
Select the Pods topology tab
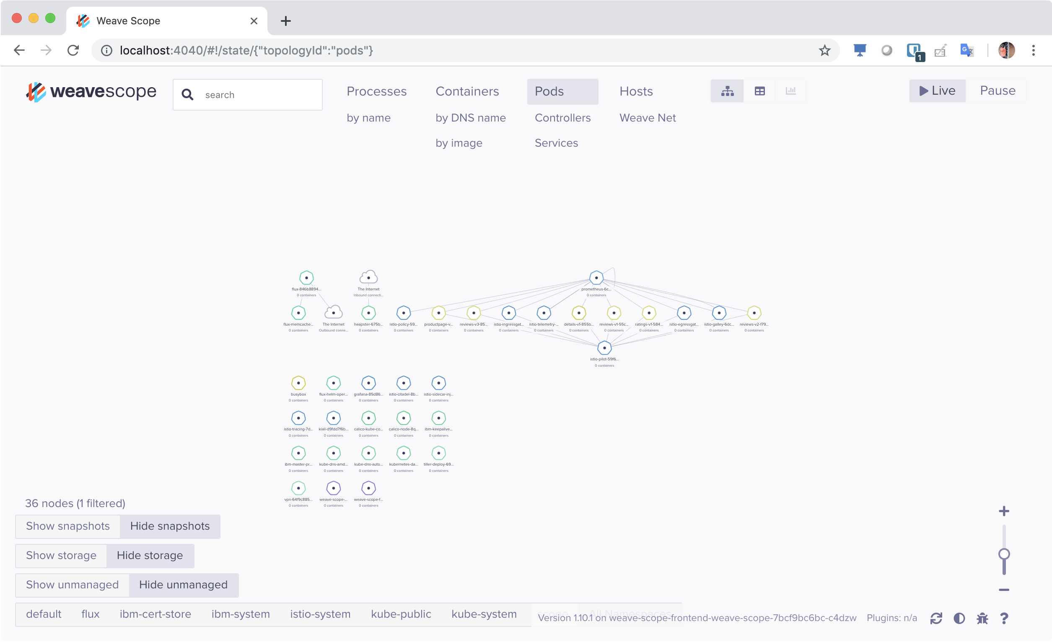[562, 91]
